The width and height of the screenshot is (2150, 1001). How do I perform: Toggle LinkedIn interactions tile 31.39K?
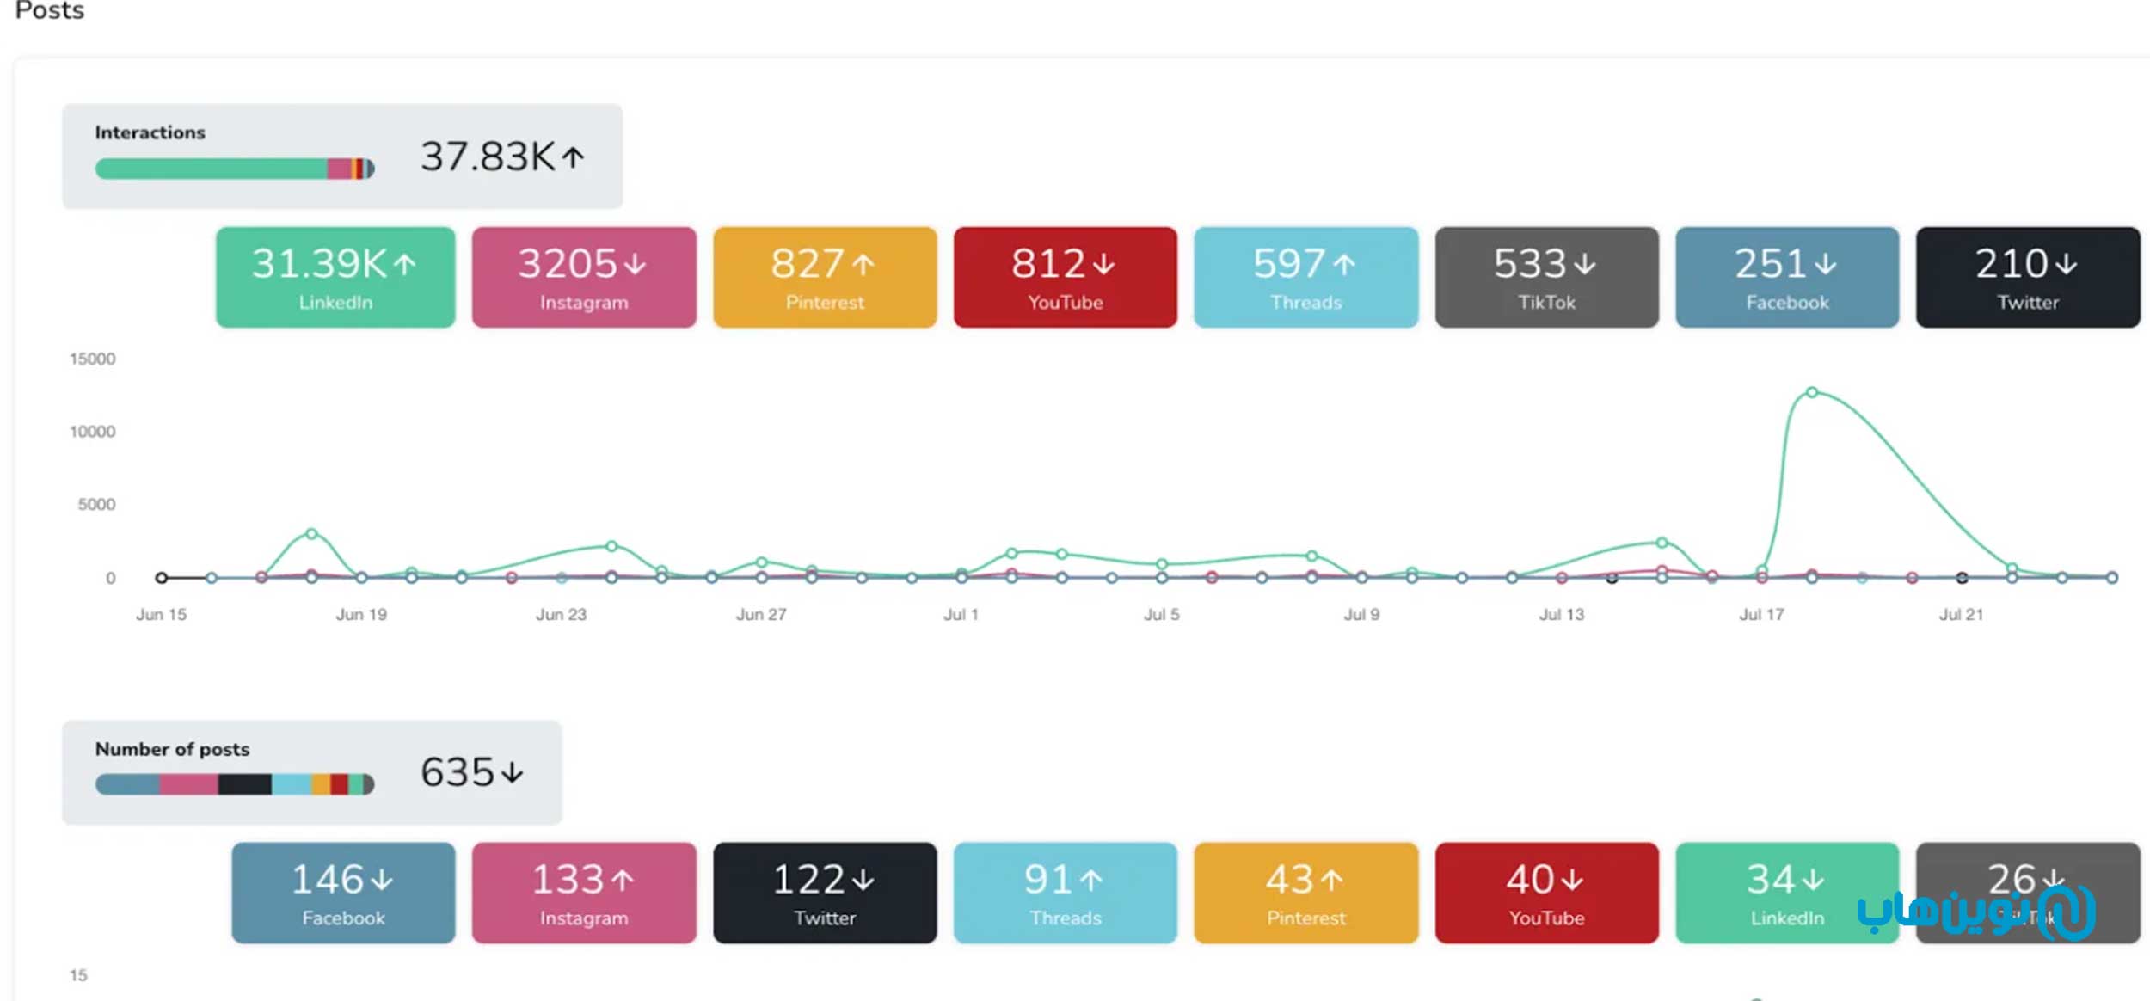click(335, 277)
